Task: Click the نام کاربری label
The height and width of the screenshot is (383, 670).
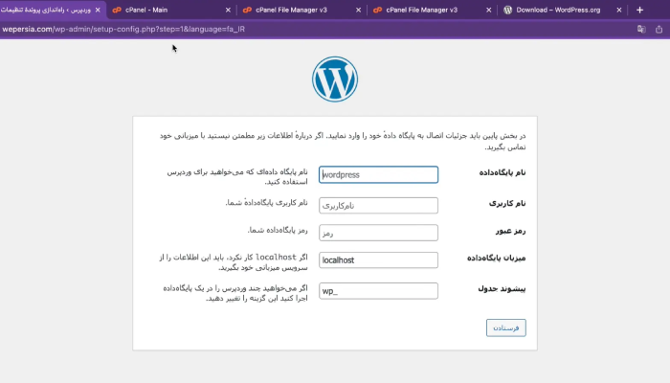Action: [x=507, y=203]
